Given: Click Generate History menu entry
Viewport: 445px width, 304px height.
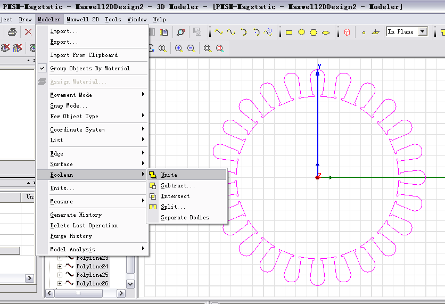Looking at the screenshot, I should click(76, 215).
